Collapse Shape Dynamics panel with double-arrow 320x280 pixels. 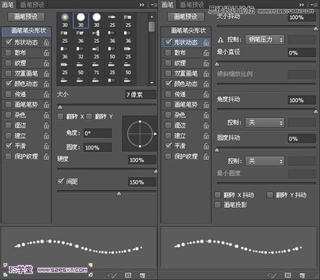[x=302, y=4]
